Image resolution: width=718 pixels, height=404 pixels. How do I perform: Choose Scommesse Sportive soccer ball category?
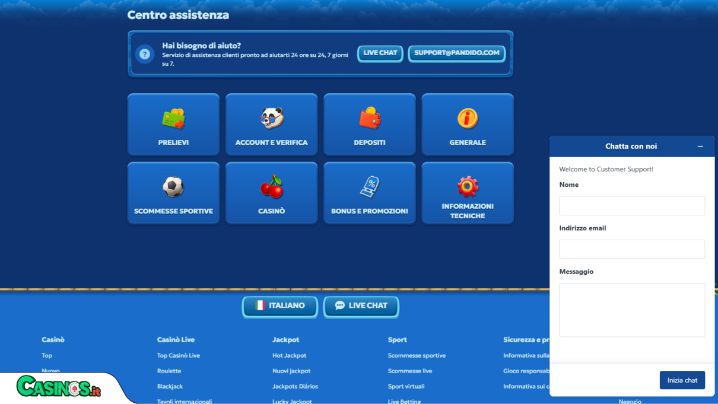tap(173, 193)
